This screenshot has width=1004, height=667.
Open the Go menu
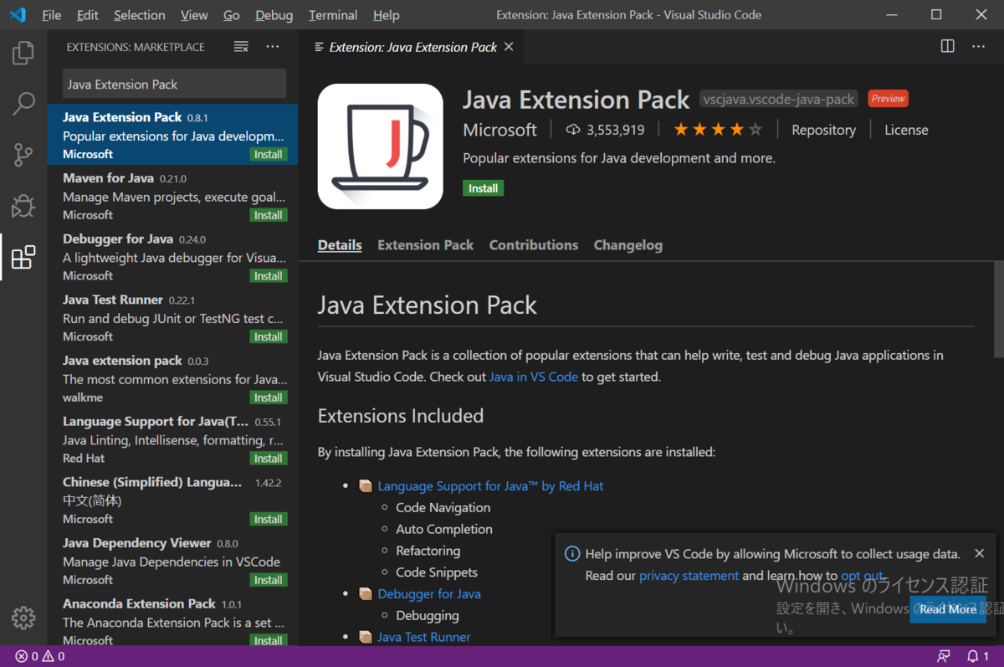[232, 15]
